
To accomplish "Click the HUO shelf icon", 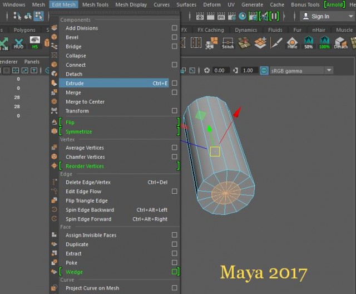I will 18,43.
